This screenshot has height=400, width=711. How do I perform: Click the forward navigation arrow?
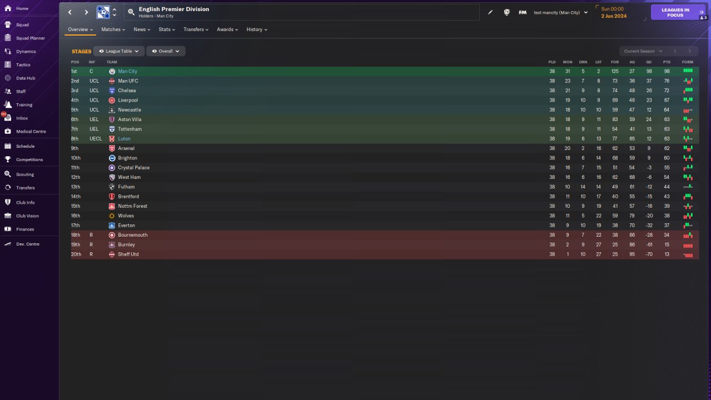(86, 12)
